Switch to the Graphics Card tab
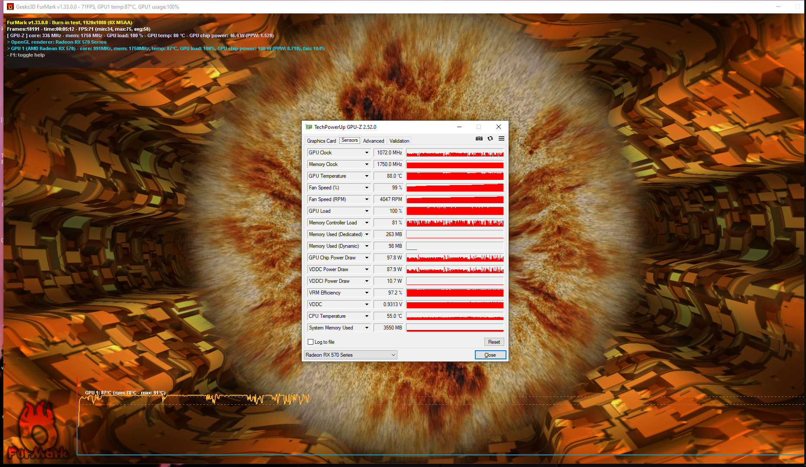Image resolution: width=806 pixels, height=467 pixels. pyautogui.click(x=321, y=141)
